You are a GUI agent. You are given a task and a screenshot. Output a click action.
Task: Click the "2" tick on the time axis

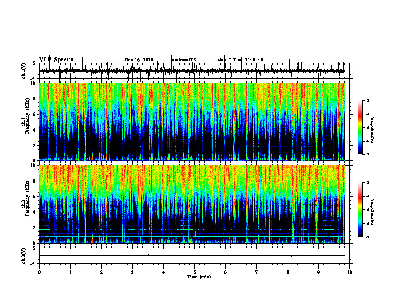[101, 272]
